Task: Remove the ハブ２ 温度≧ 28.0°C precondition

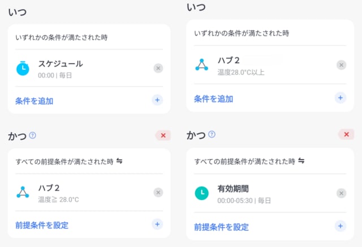Action: [158, 192]
